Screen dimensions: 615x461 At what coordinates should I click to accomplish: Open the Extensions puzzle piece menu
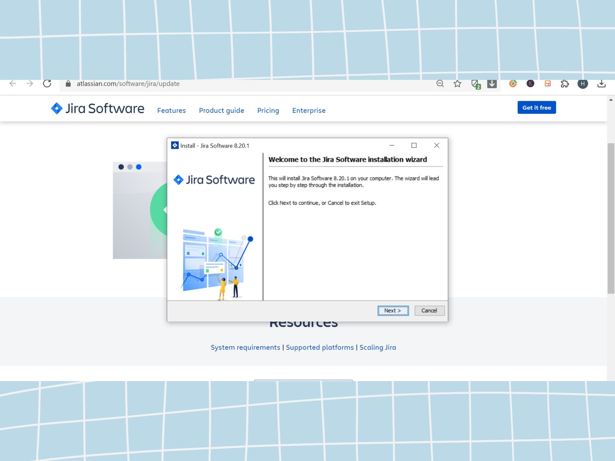pyautogui.click(x=565, y=84)
